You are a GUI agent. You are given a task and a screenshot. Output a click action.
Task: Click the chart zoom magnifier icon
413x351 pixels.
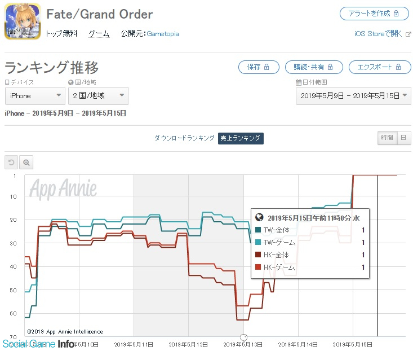pos(26,162)
